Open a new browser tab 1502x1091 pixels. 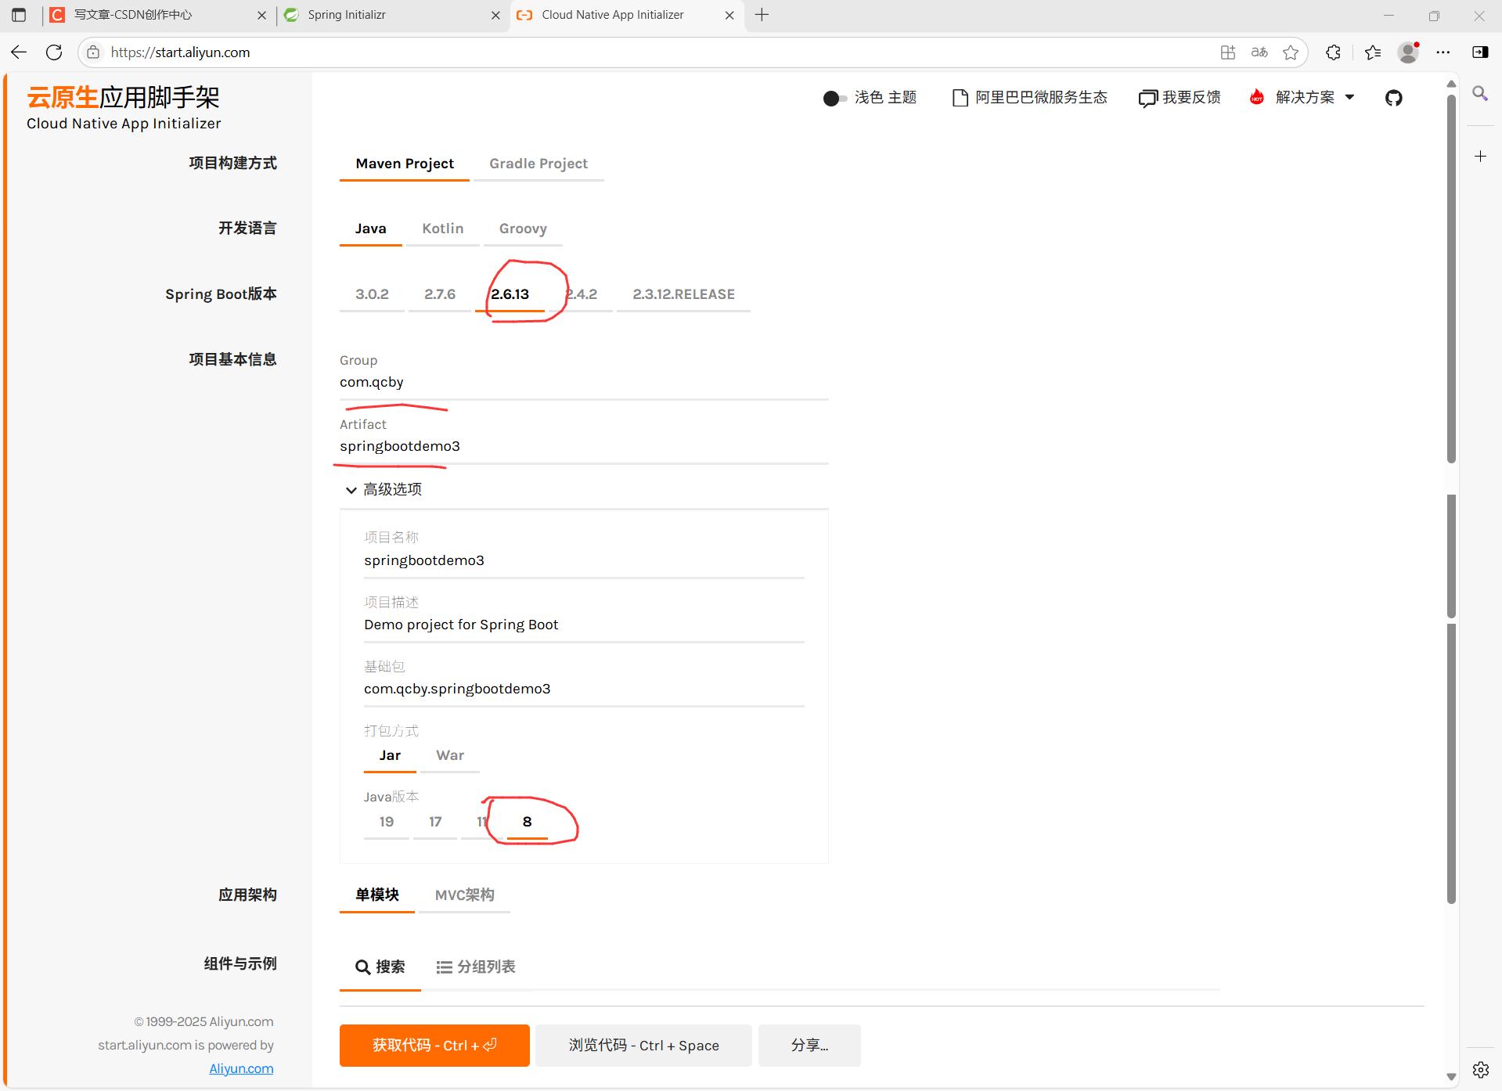[762, 15]
